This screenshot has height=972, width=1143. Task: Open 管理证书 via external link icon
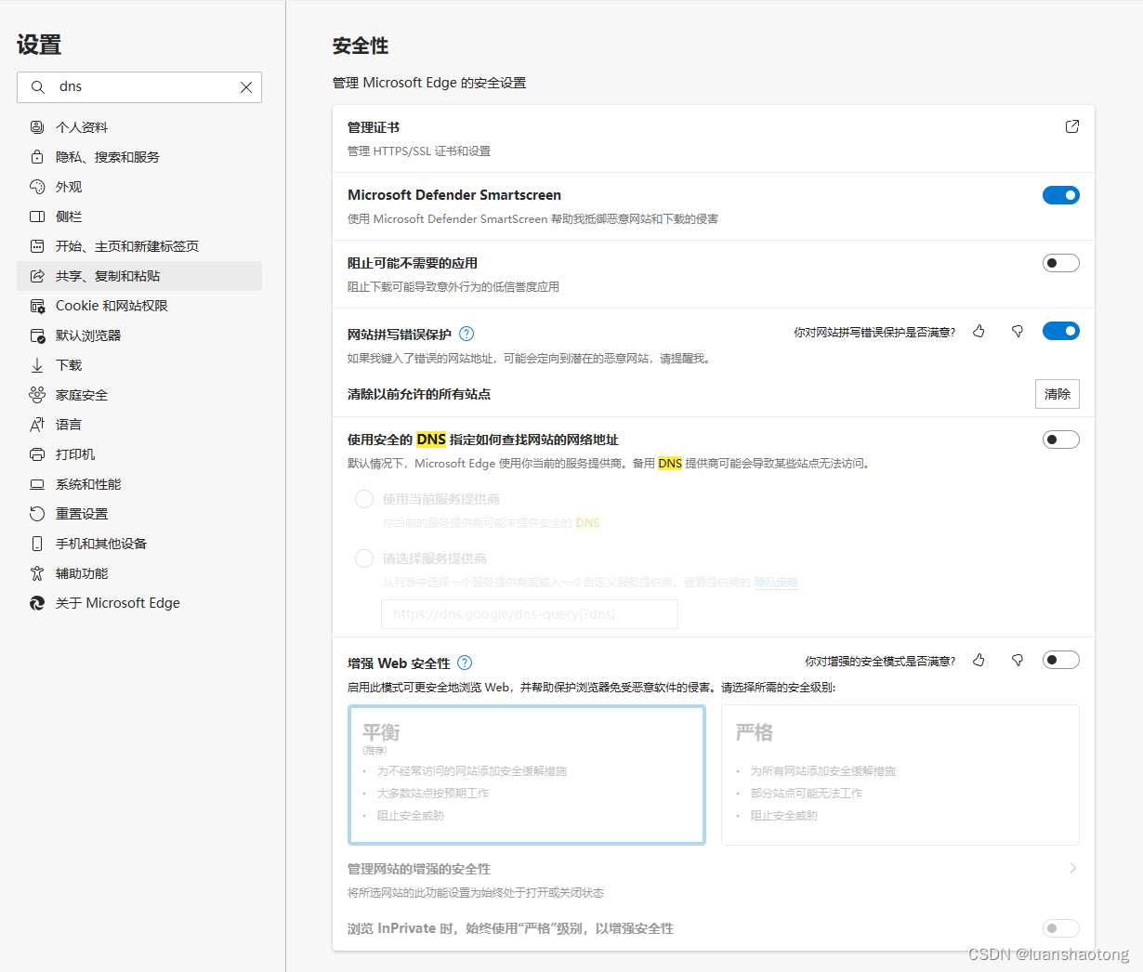tap(1072, 126)
